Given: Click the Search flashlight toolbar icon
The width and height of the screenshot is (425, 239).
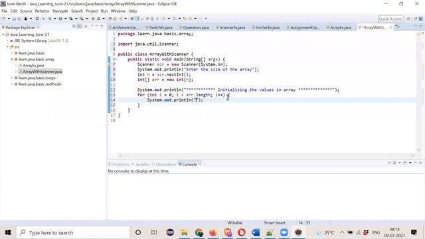Looking at the screenshot, I should coord(120,19).
